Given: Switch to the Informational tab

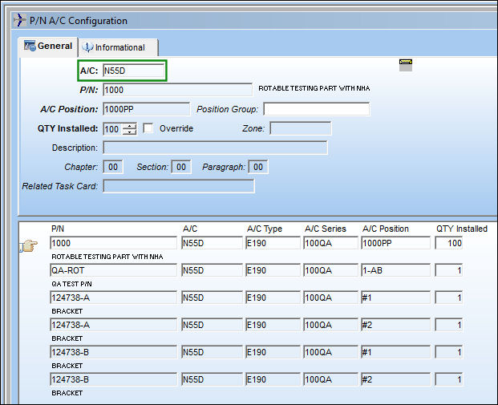Looking at the screenshot, I should click(x=118, y=47).
